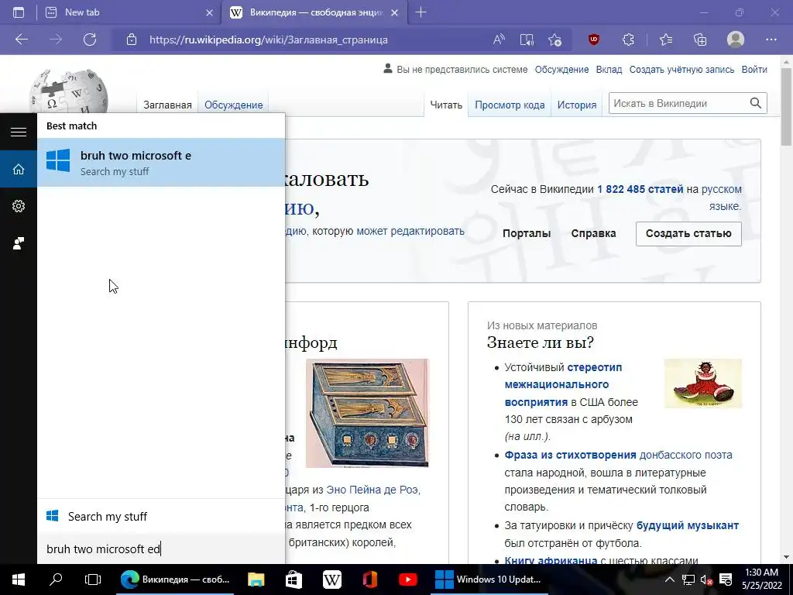The image size is (793, 595).
Task: Select the Home icon in search panel
Action: pyautogui.click(x=19, y=169)
